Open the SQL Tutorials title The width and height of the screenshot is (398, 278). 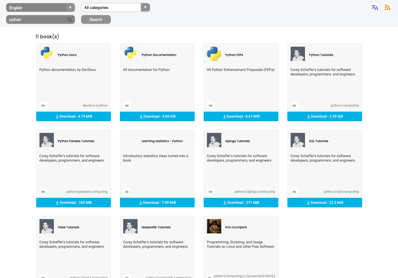[318, 141]
